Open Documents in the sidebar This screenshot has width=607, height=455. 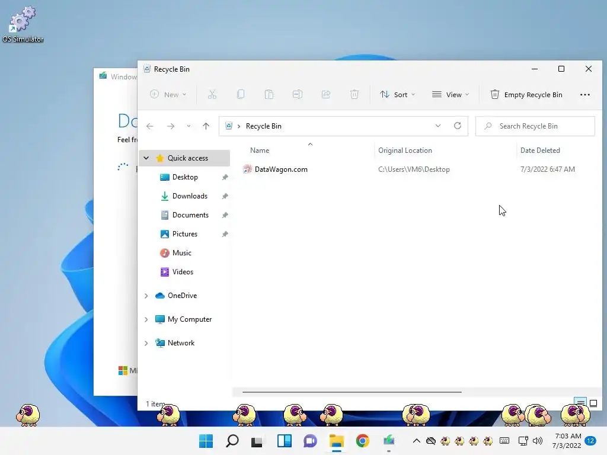190,214
